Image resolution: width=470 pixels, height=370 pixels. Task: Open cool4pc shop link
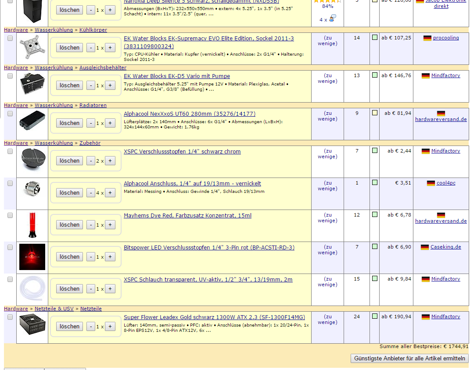(x=446, y=183)
